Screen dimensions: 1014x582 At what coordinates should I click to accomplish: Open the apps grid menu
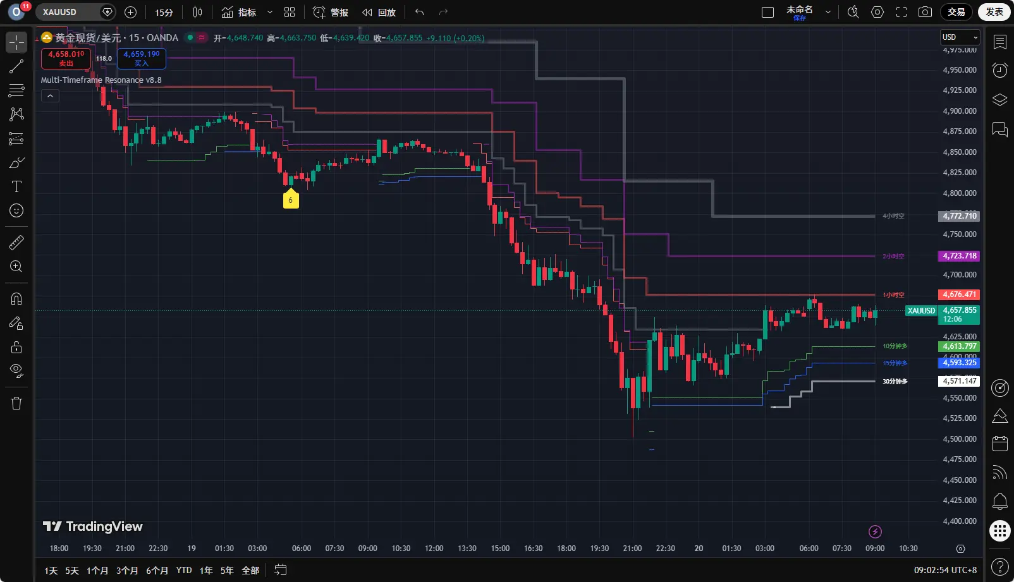coord(1000,531)
